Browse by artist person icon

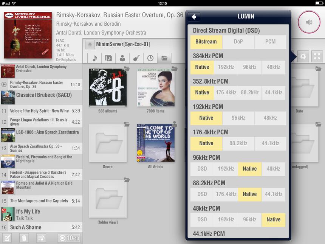122,58
